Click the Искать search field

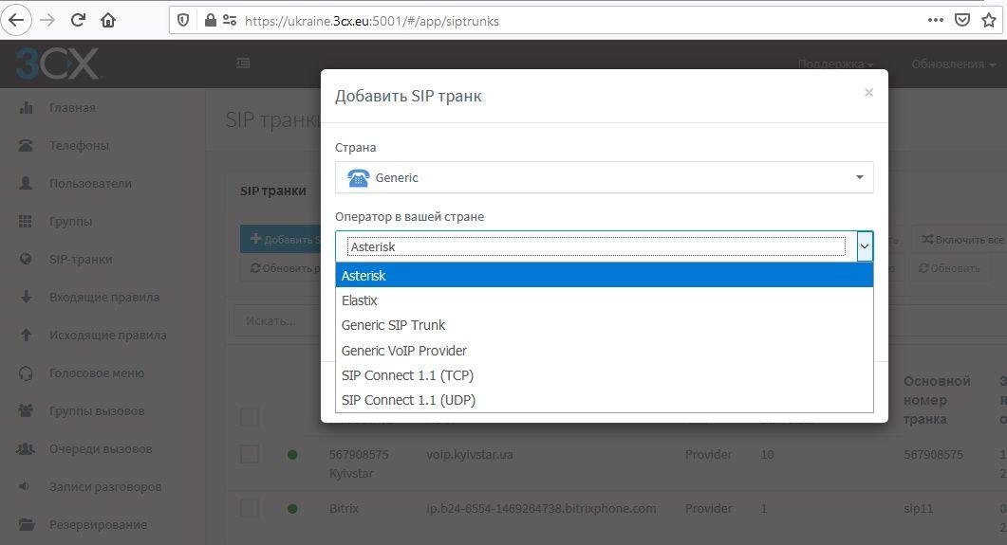coord(277,320)
